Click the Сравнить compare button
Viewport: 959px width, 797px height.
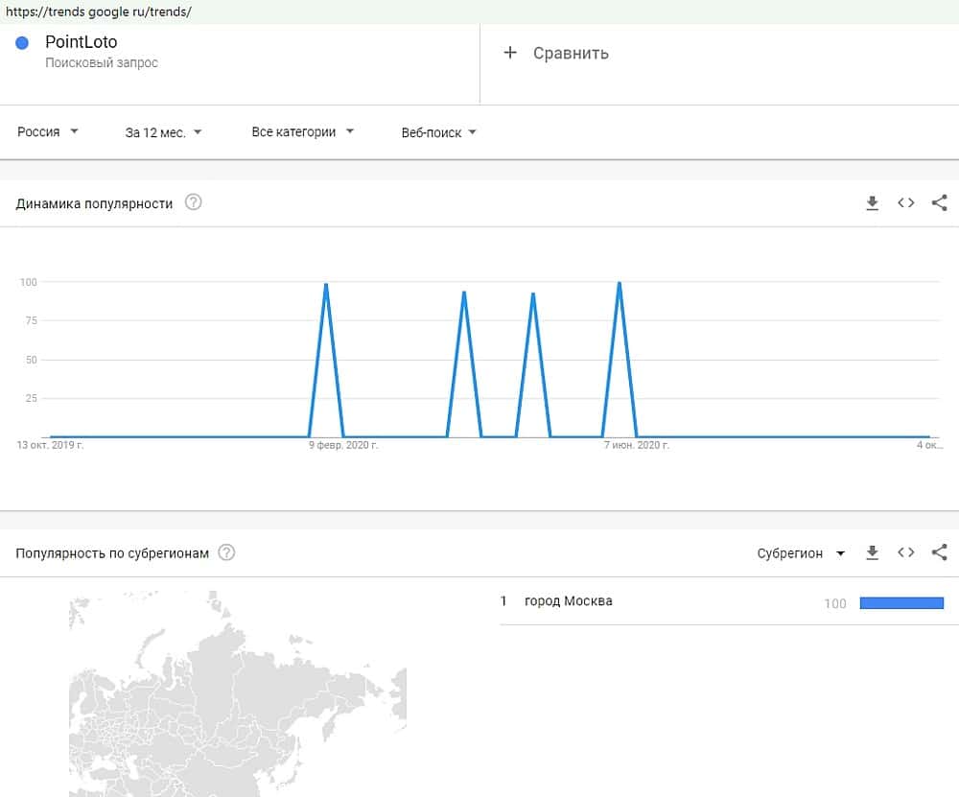571,53
